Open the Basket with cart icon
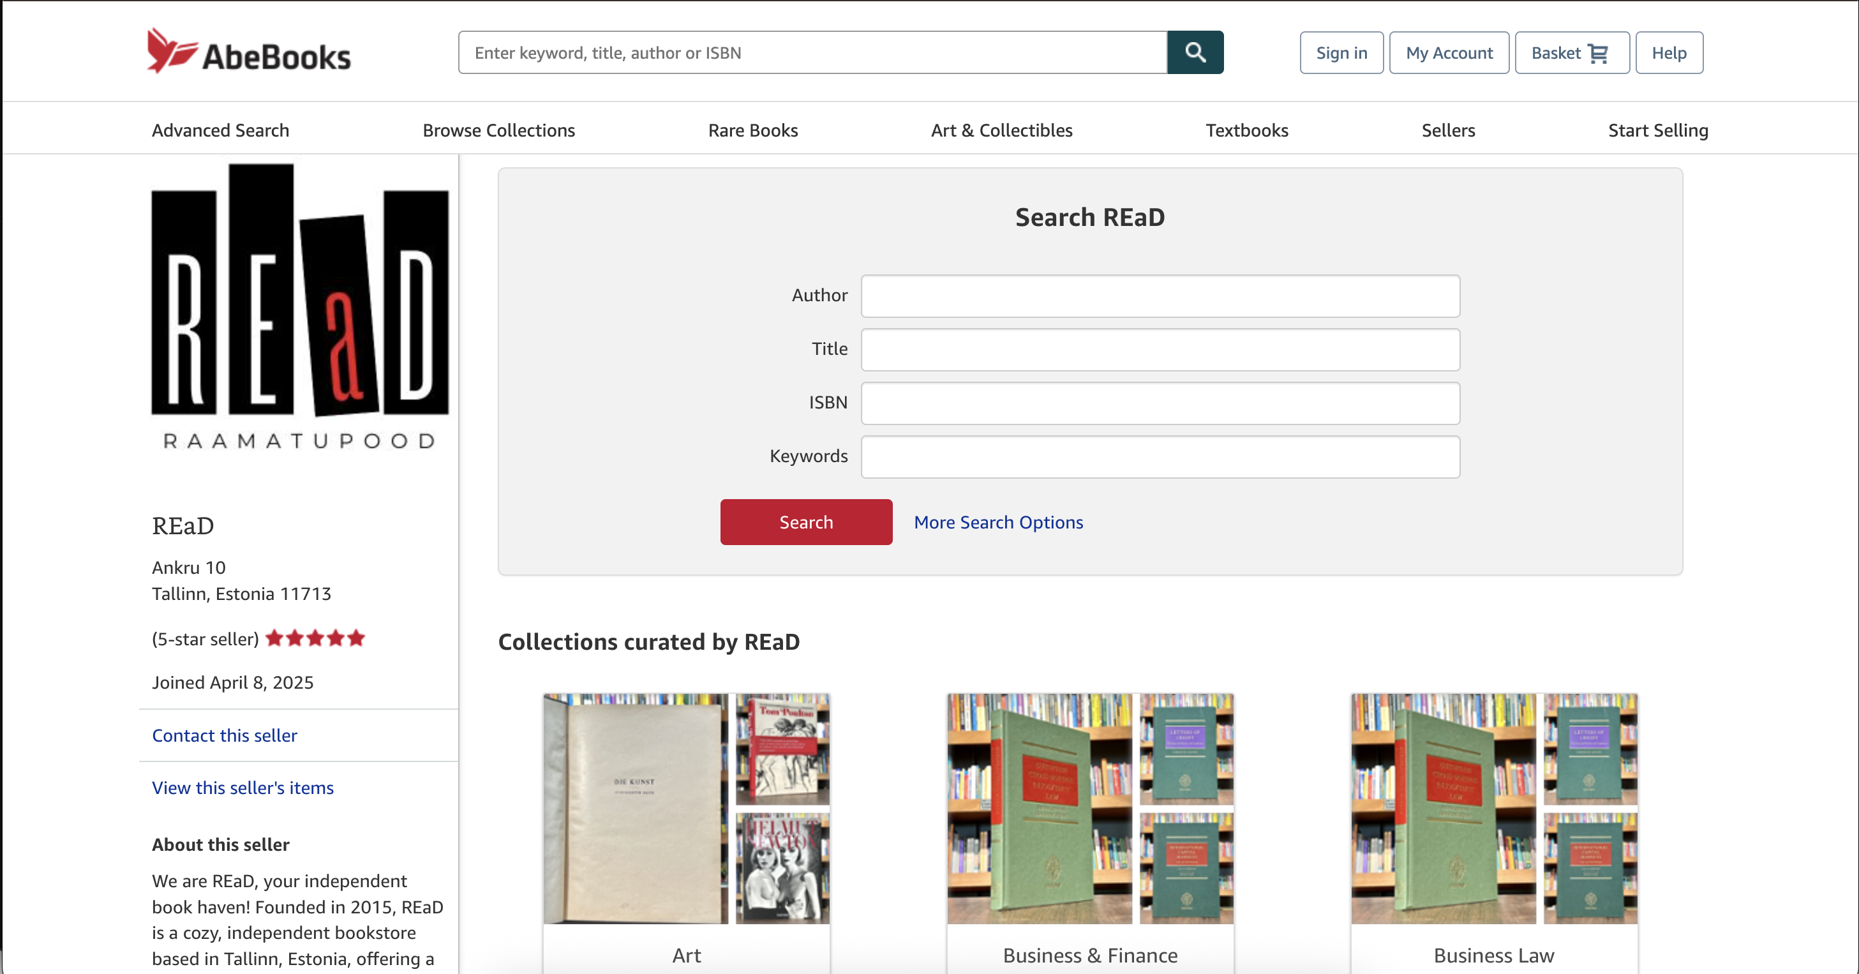1859x974 pixels. pos(1571,53)
